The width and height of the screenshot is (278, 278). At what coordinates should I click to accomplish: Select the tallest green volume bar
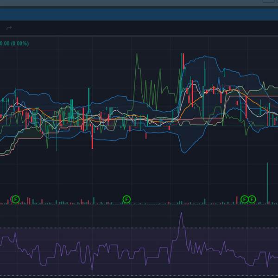click(267, 183)
